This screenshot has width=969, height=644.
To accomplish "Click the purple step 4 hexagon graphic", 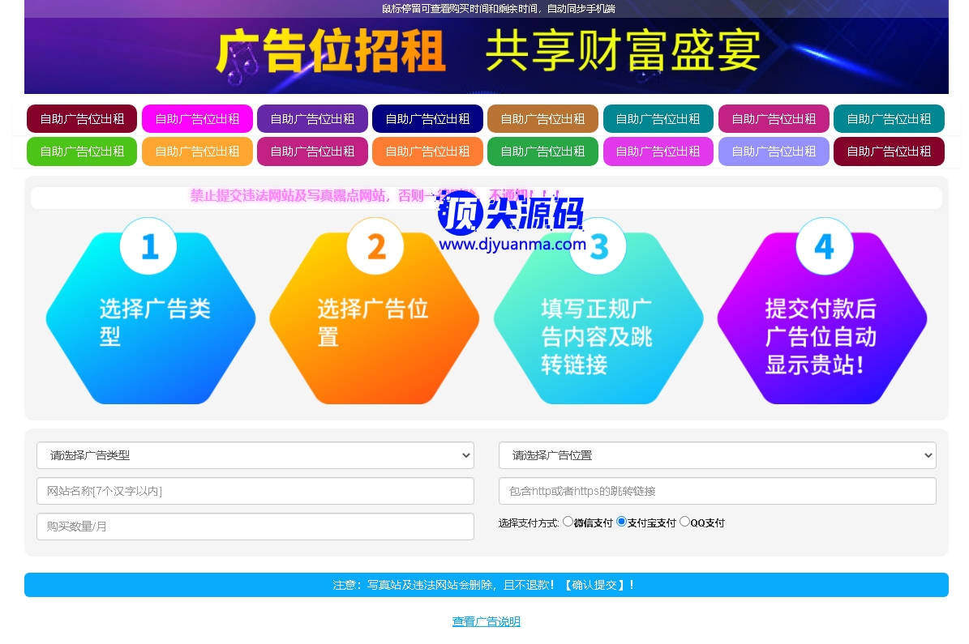I will tap(821, 318).
